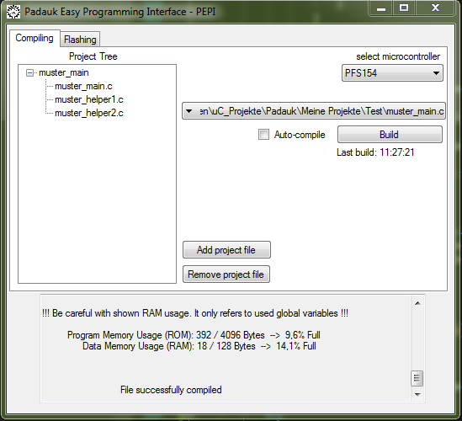Screen dimensions: 462x421
Task: Minimize the PEPI window
Action: click(381, 8)
